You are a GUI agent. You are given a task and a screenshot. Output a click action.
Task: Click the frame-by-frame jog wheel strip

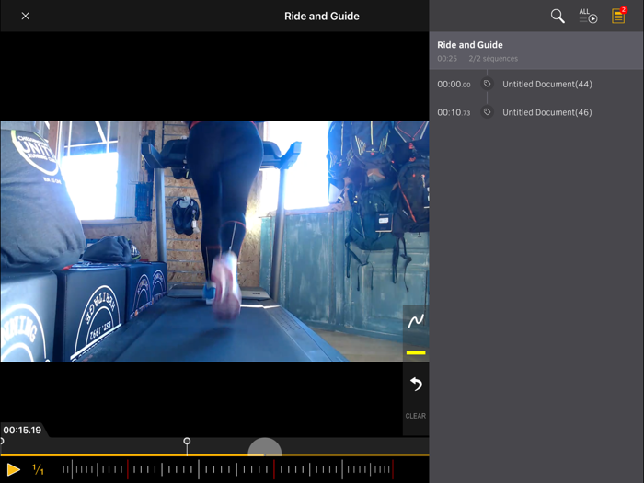(228, 469)
